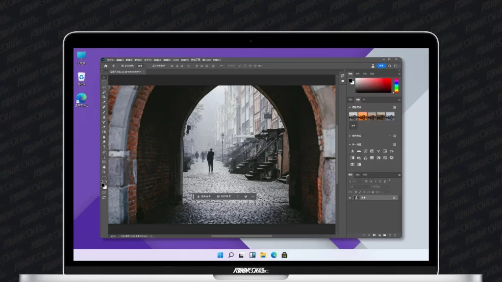Open the File menu
Screen dimensions: 502x282
(110, 60)
